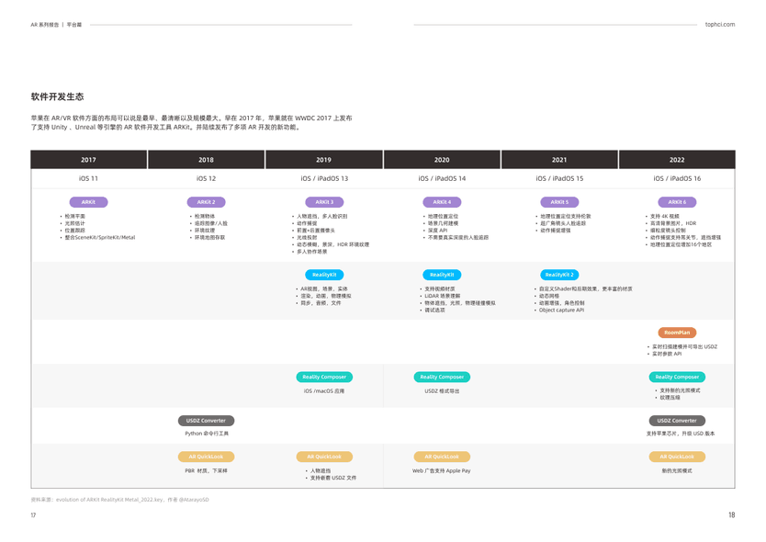Select the "ARKit 5" purple label
Screen dimensions: 766x542
coord(559,202)
